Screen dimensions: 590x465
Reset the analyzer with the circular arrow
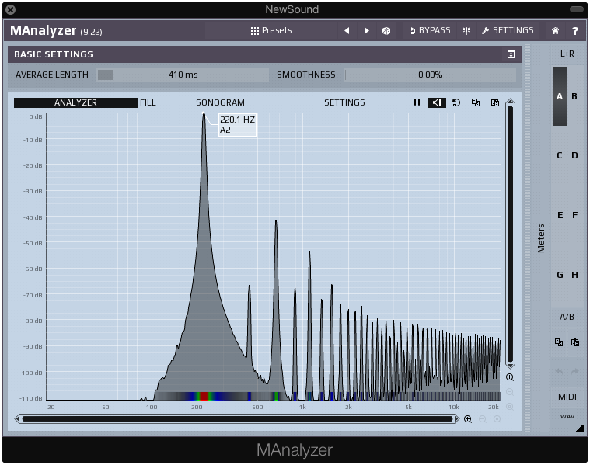456,102
